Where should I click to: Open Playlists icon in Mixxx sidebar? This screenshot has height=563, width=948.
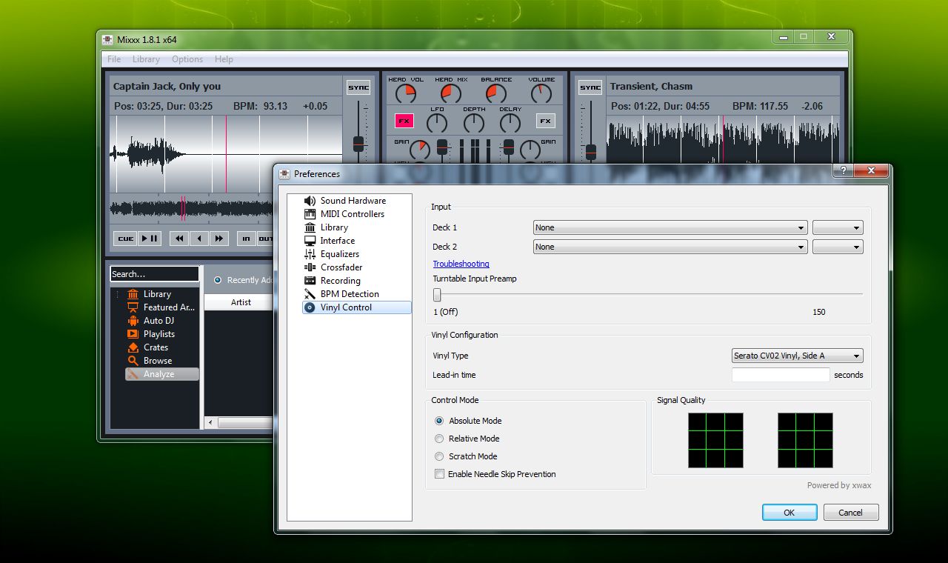click(x=133, y=334)
